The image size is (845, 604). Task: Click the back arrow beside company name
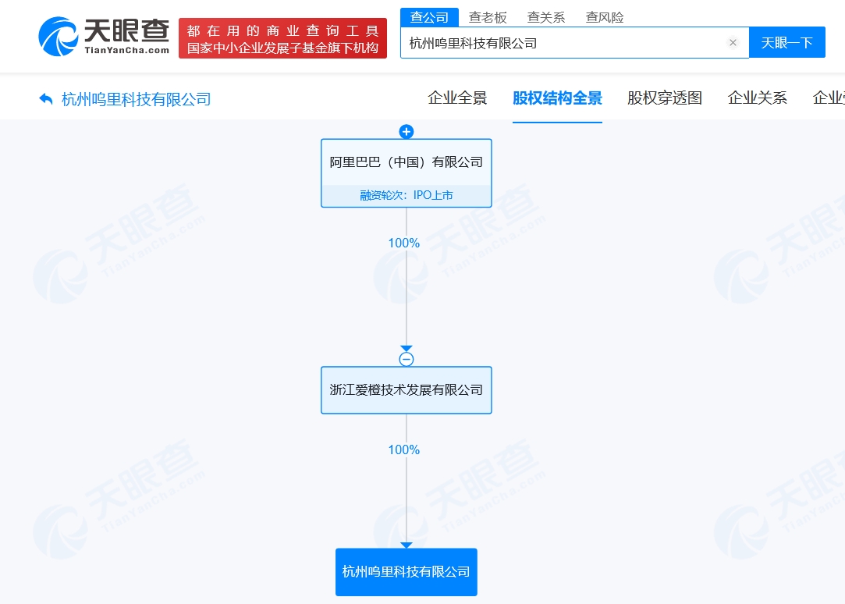(x=46, y=99)
